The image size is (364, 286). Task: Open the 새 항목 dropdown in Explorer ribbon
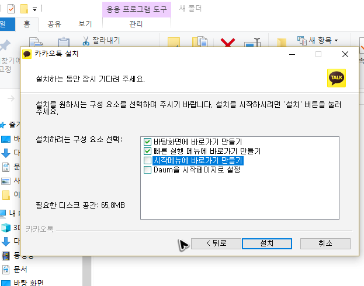click(x=318, y=41)
